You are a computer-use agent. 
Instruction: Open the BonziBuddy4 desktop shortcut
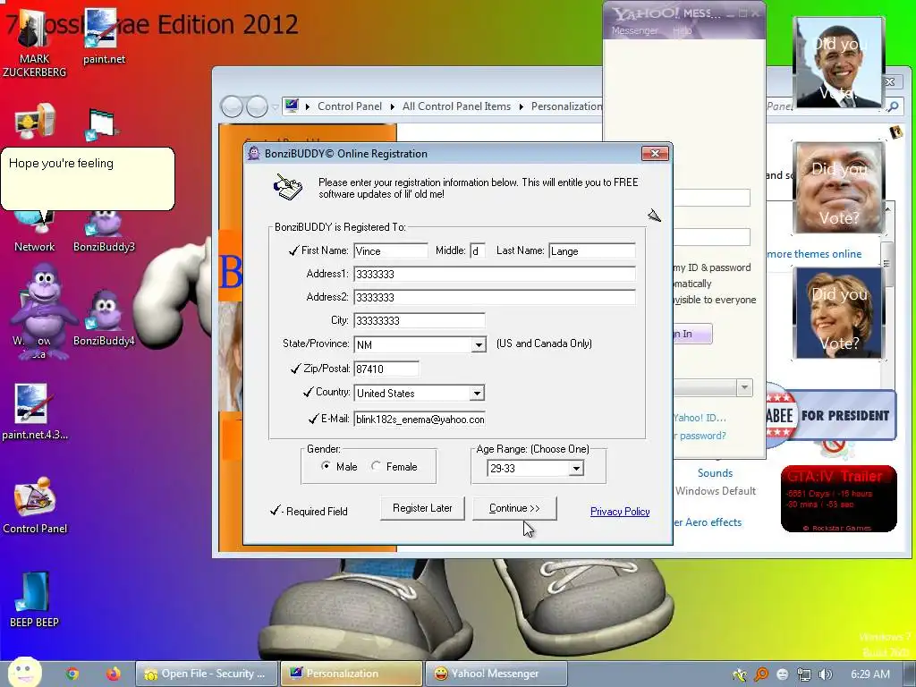[104, 318]
